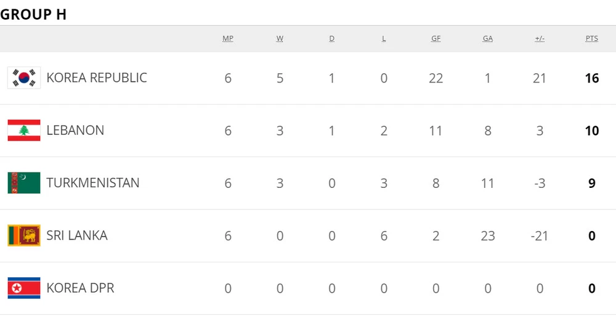Click Korea Republic's 16 points value
Screen dimensions: 616x321
[x=592, y=78]
